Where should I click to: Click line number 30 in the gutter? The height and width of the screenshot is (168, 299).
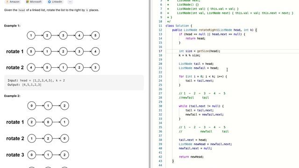click(x=160, y=106)
